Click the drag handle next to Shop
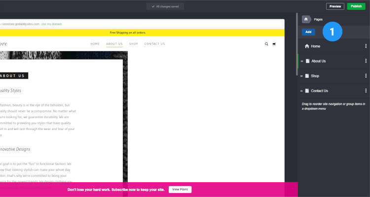The image size is (370, 197). pos(301,76)
